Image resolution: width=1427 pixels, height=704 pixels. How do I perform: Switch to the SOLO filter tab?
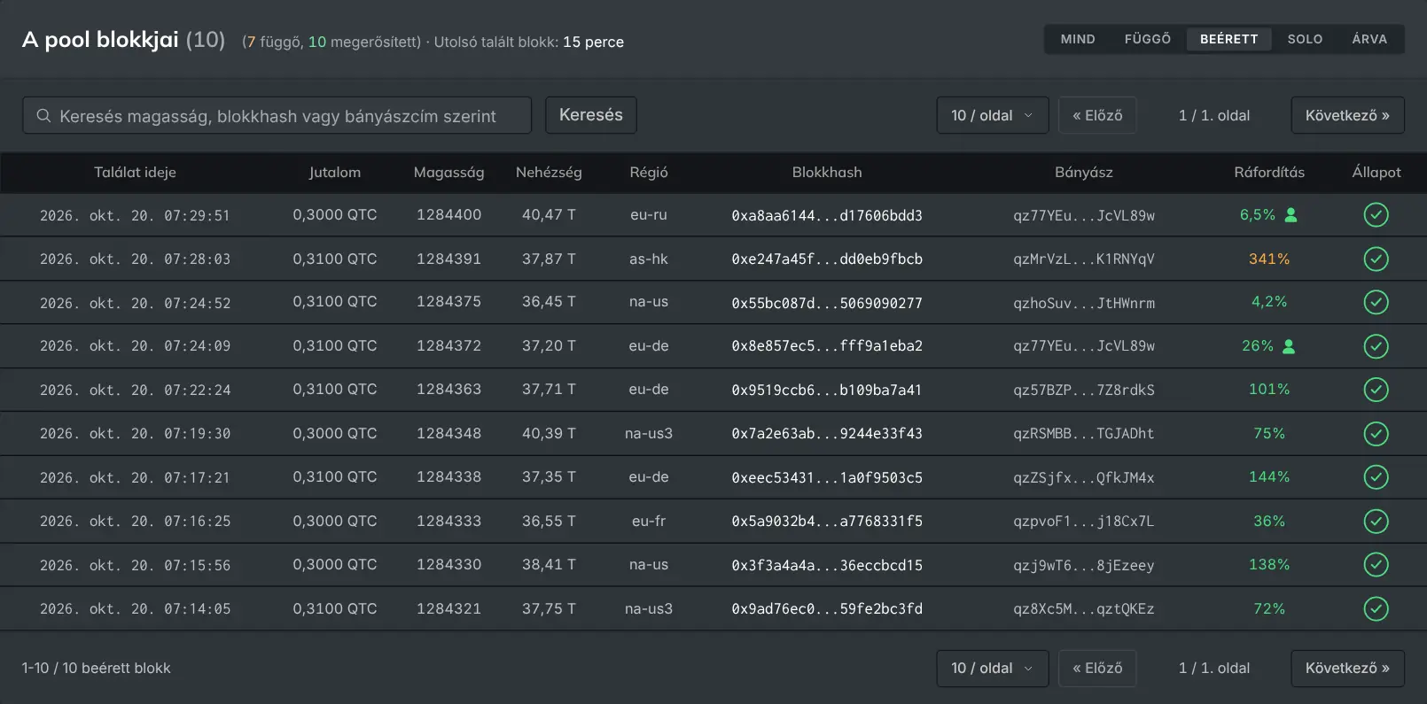click(x=1305, y=39)
